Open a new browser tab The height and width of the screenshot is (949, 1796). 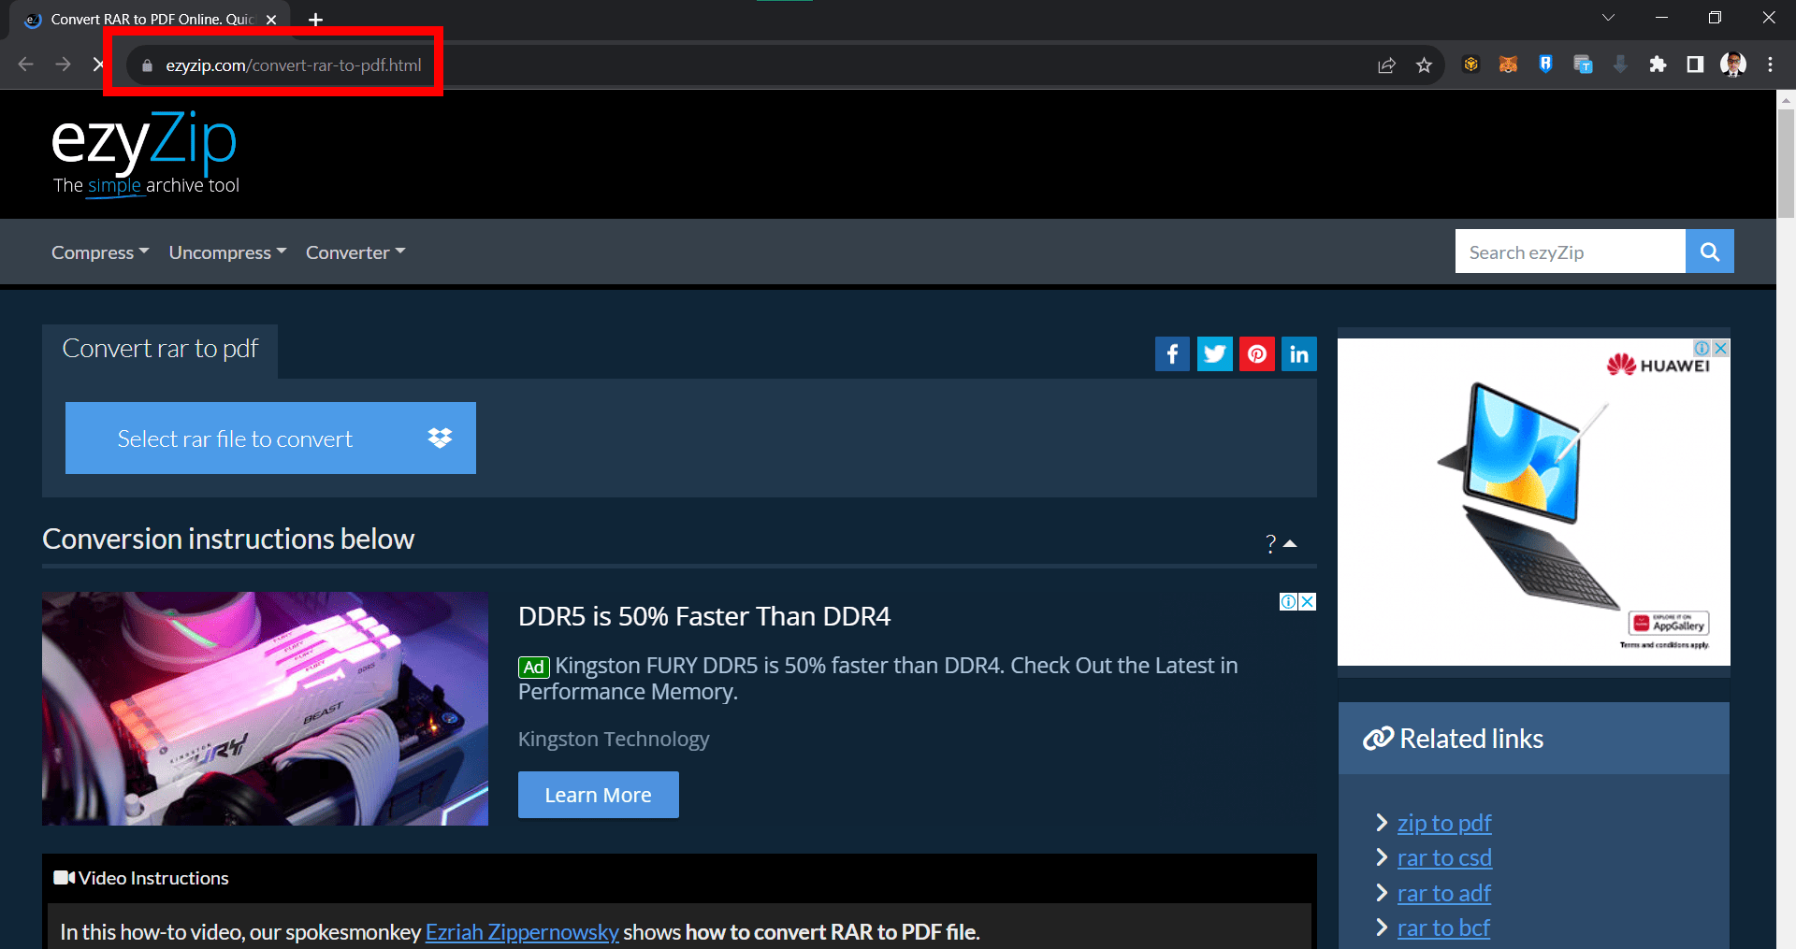click(316, 20)
